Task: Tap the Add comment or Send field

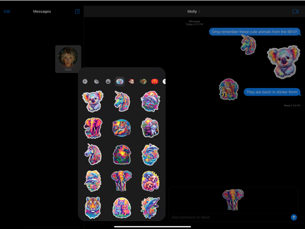Action: (229, 217)
